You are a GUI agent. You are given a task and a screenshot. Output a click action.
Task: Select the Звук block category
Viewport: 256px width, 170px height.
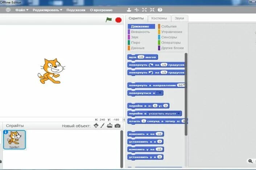(x=133, y=37)
